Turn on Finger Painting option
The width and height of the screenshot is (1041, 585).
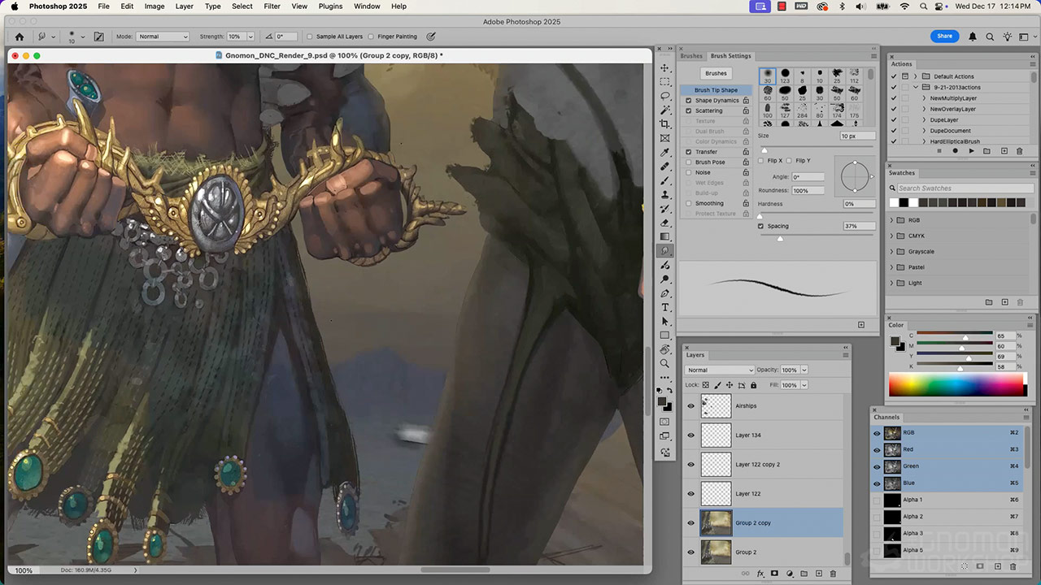(372, 37)
